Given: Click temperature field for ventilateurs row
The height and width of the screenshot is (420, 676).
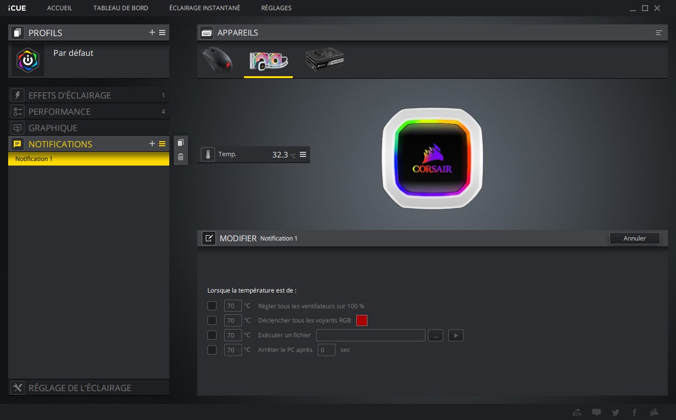Looking at the screenshot, I should [x=233, y=306].
